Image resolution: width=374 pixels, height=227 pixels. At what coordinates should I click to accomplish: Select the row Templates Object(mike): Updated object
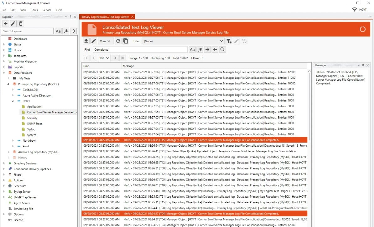[195, 151]
